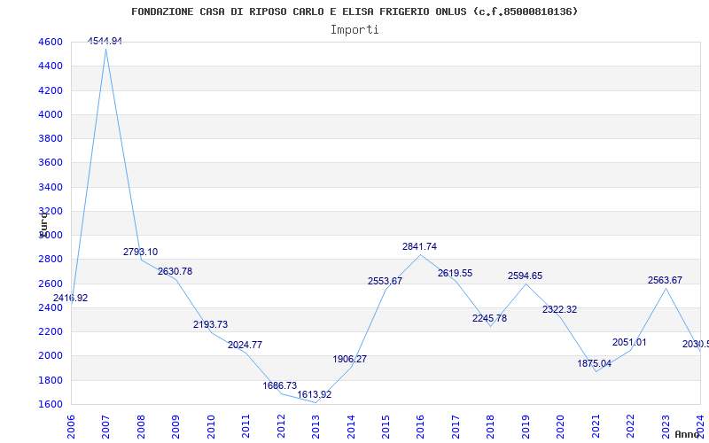Click y-axis value 4000

point(51,114)
